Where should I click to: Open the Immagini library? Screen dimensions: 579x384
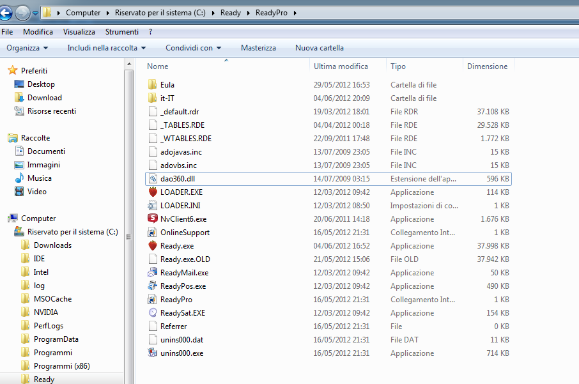(43, 165)
